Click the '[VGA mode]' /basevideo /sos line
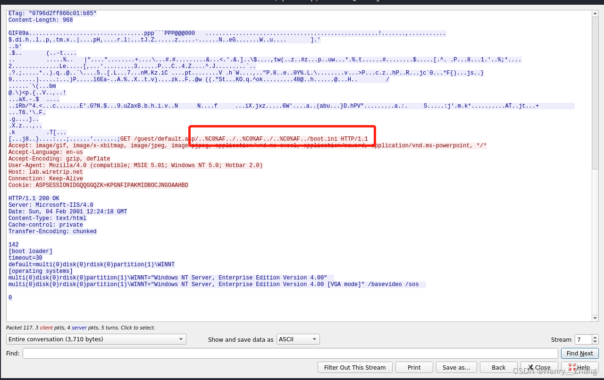 217,284
